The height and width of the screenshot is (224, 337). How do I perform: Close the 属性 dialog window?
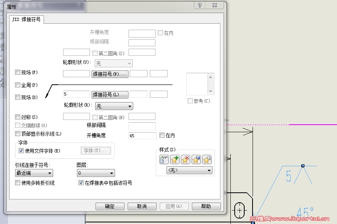214,5
